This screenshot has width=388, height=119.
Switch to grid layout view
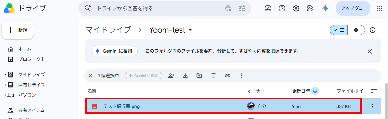356,30
